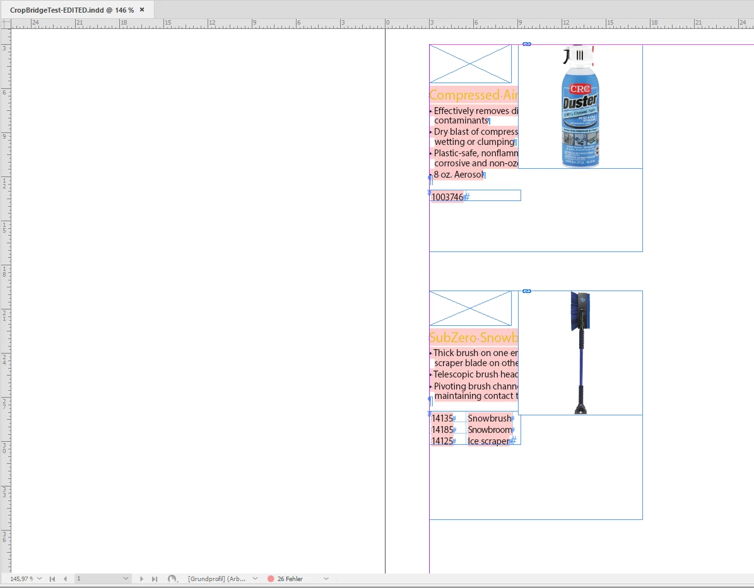Viewport: 754px width, 588px height.
Task: Open the 26 Fehler preflight report
Action: point(290,579)
